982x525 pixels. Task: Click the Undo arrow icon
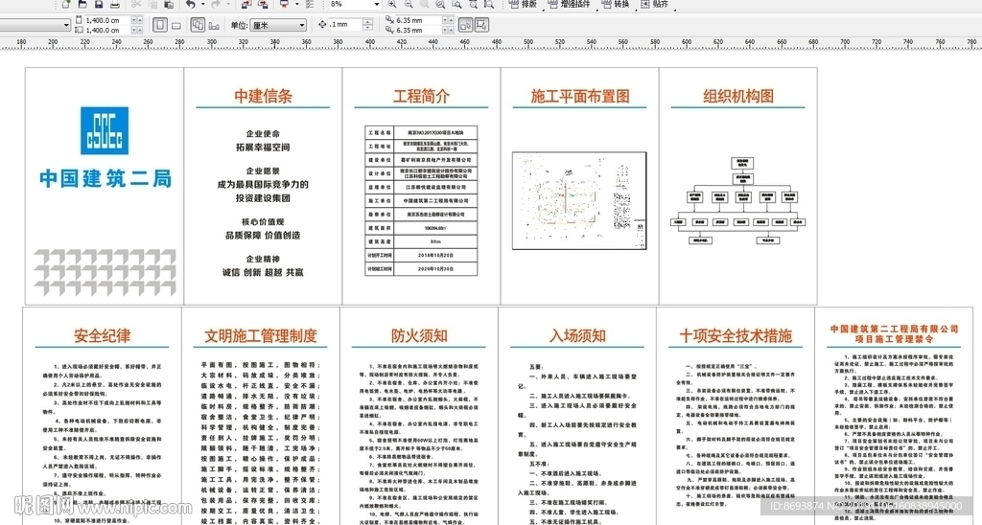191,5
